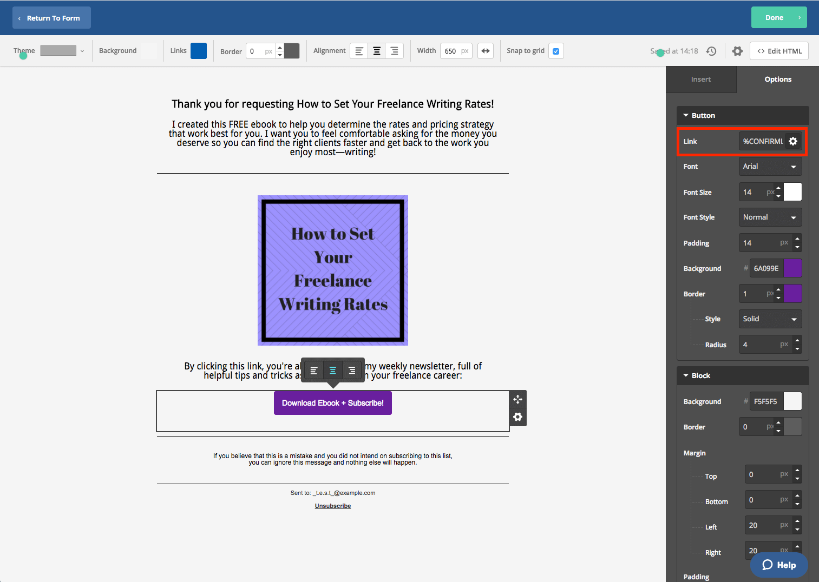Click the Edit HTML button
Viewport: 819px width, 582px height.
(779, 51)
